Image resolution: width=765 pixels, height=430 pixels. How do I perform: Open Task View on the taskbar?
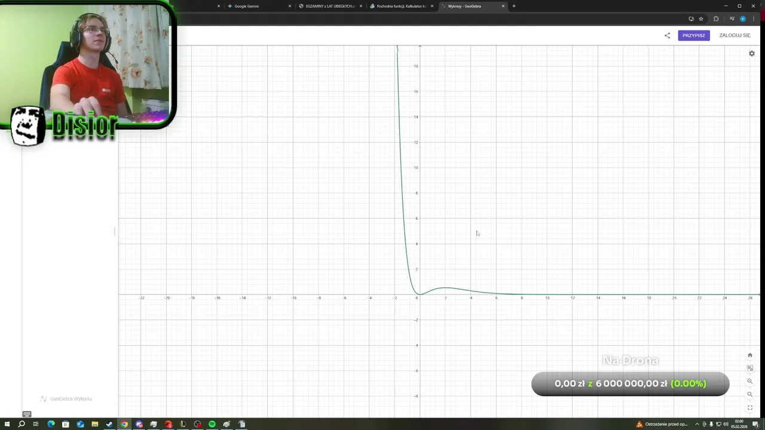pos(36,424)
